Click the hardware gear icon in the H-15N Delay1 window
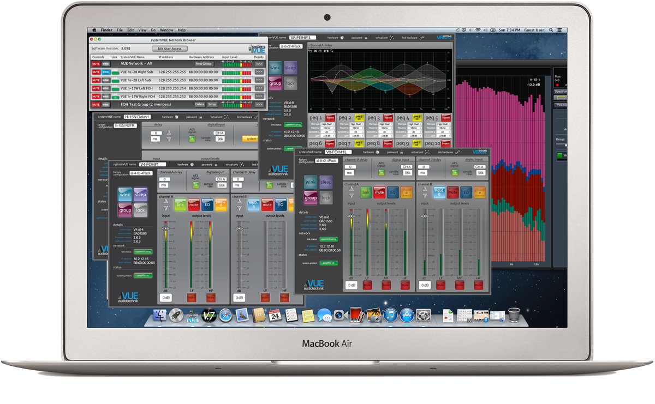 tap(176, 117)
